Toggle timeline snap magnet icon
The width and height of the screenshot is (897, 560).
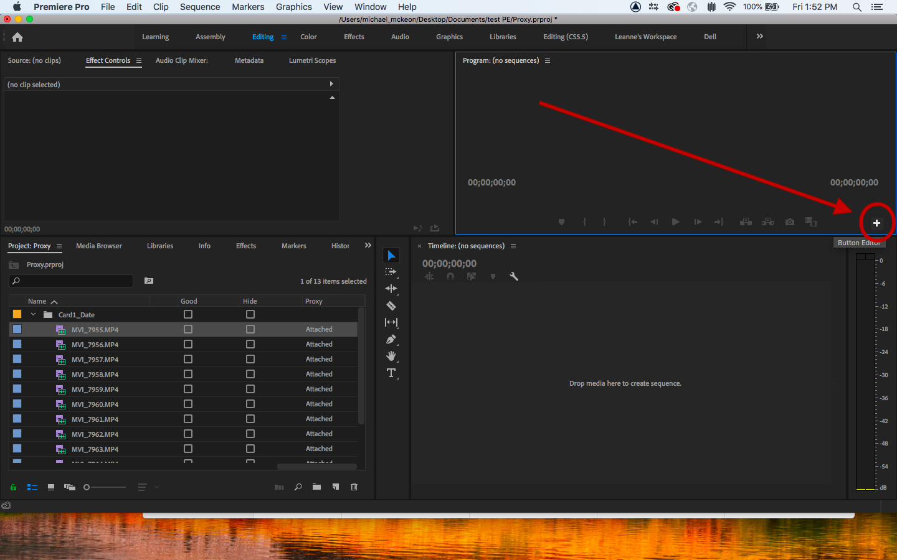pos(450,276)
